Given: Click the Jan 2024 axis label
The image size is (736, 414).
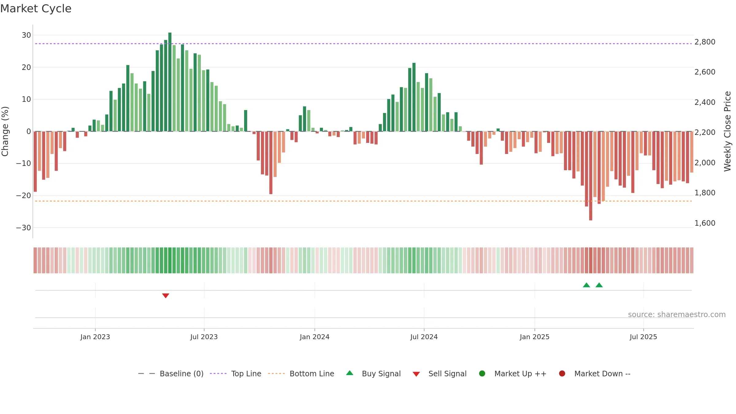Looking at the screenshot, I should coord(315,337).
